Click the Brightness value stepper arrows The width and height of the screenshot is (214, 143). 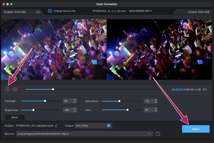click(75, 110)
